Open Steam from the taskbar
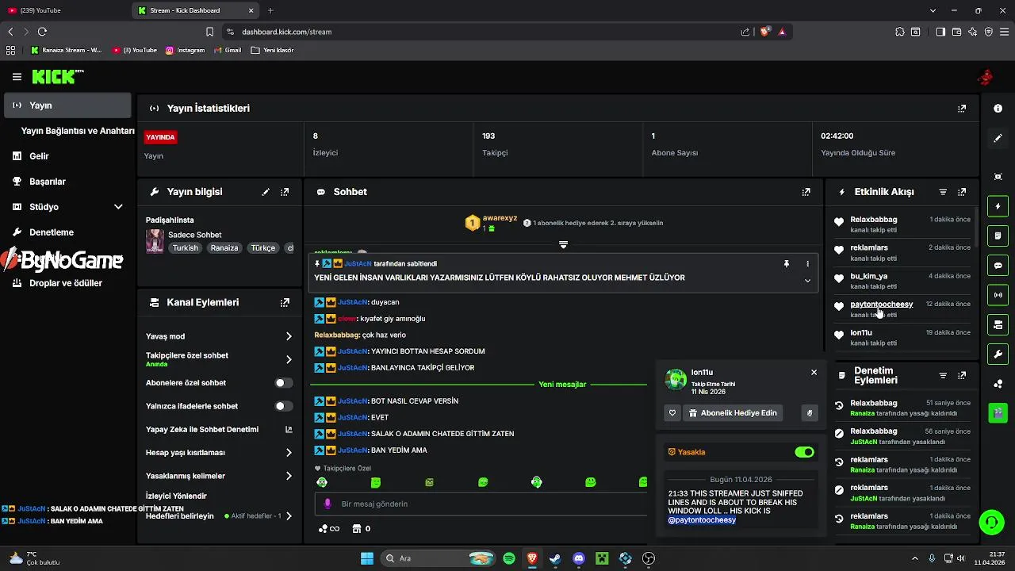This screenshot has width=1015, height=571. tap(555, 558)
